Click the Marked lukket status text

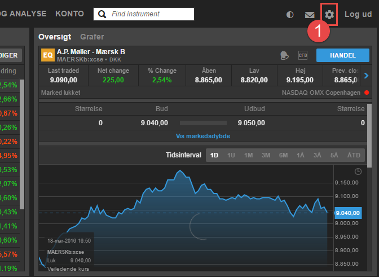coord(61,93)
